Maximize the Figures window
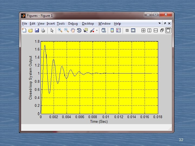 pyautogui.click(x=155, y=15)
